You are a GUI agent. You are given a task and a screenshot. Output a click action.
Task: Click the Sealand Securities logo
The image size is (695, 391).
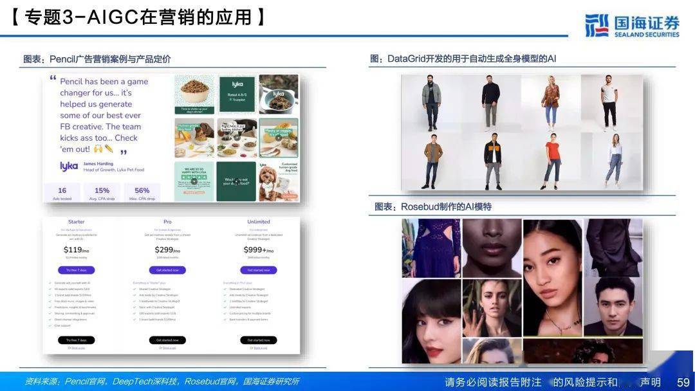coord(632,25)
